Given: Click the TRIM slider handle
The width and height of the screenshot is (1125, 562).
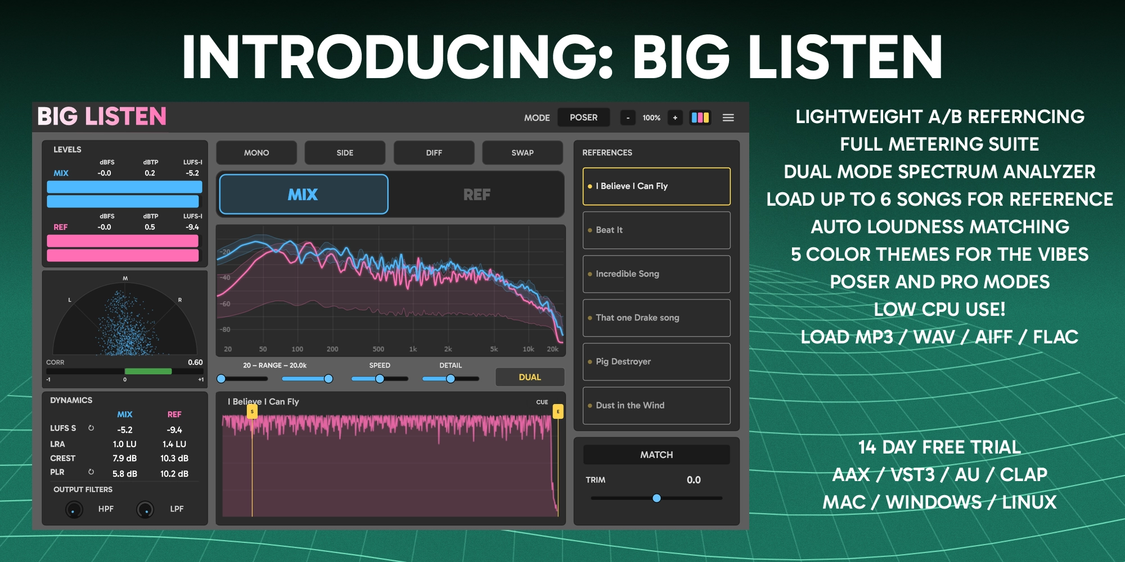Looking at the screenshot, I should coord(656,498).
